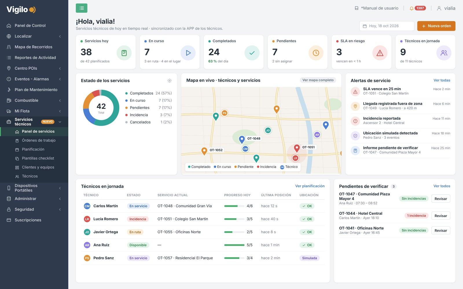Expand the Localizar sidebar menu
The width and height of the screenshot is (463, 289).
click(34, 36)
